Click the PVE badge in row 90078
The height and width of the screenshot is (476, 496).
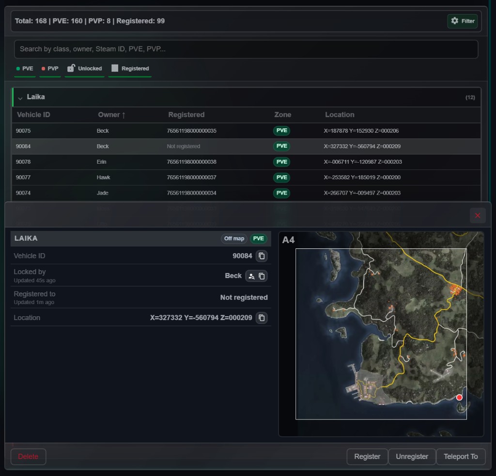click(x=281, y=162)
